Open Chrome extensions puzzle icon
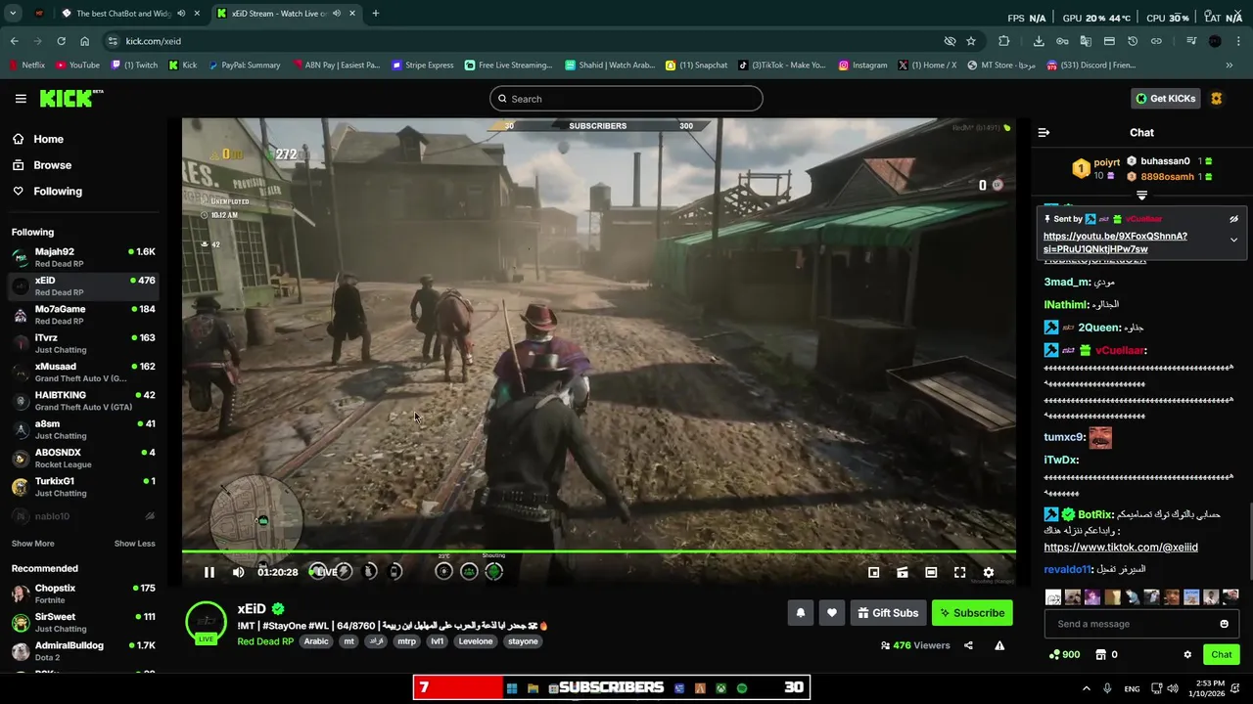The height and width of the screenshot is (704, 1253). (1003, 41)
